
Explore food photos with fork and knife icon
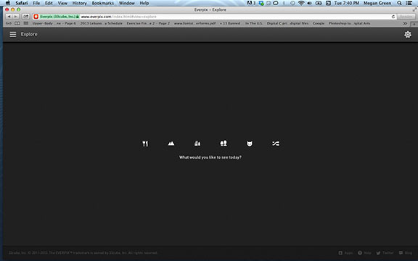click(145, 144)
